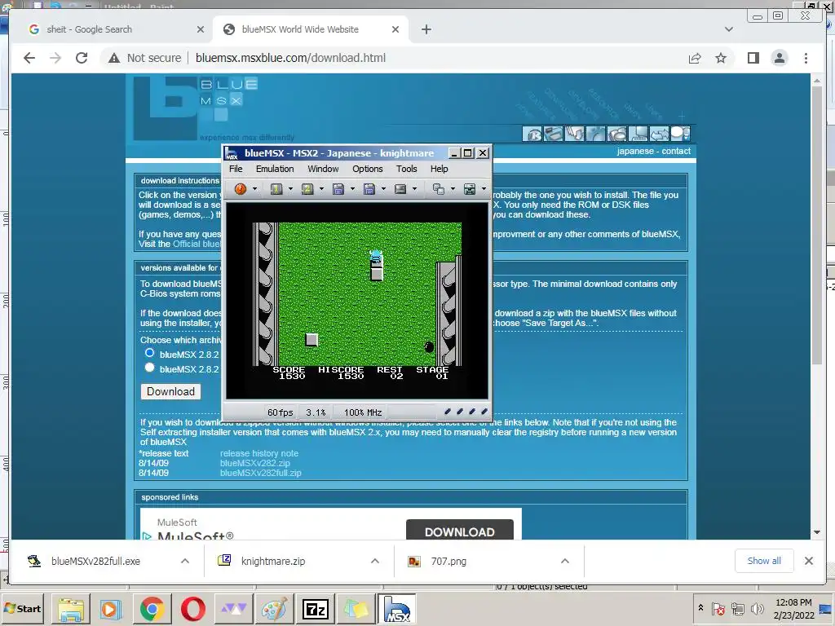
Task: Click the japanese language link
Action: pyautogui.click(x=635, y=151)
